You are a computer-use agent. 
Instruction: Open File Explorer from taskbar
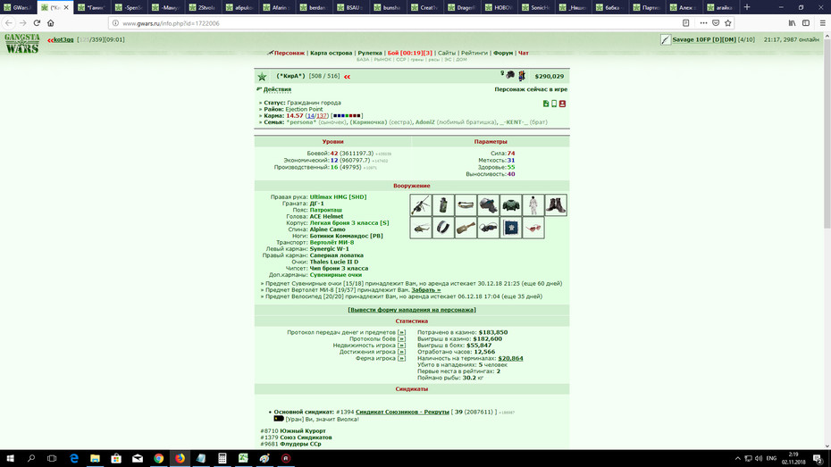(95, 458)
